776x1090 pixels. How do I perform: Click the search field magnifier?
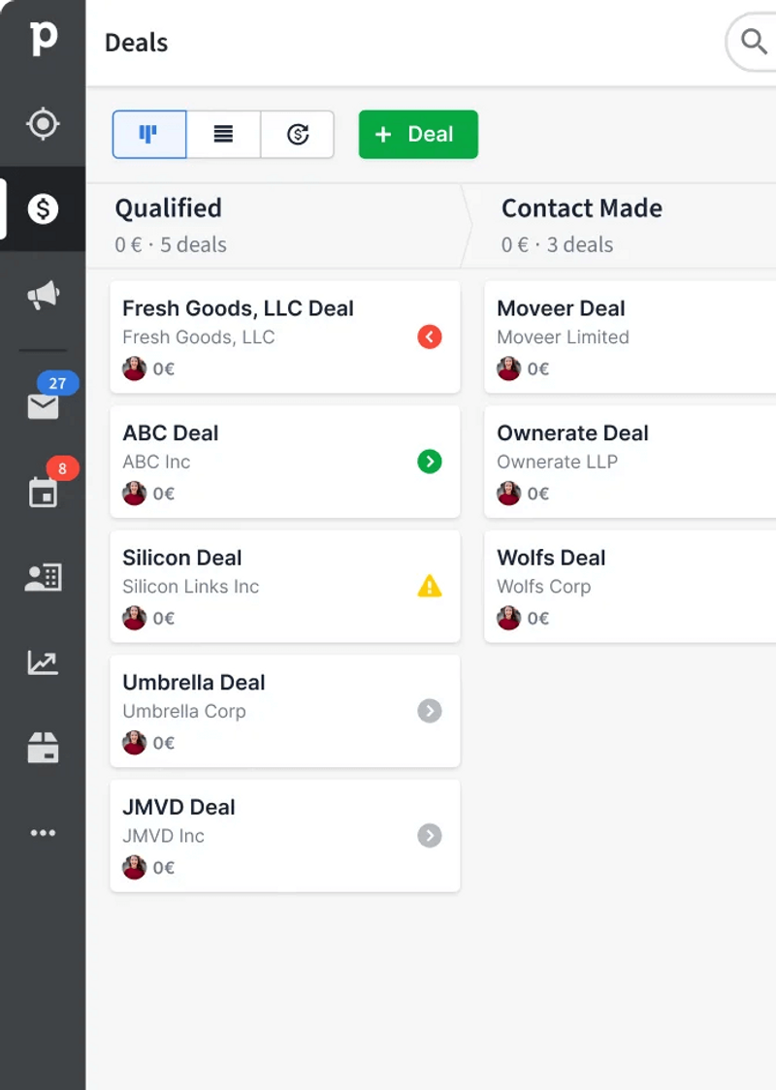[x=754, y=41]
